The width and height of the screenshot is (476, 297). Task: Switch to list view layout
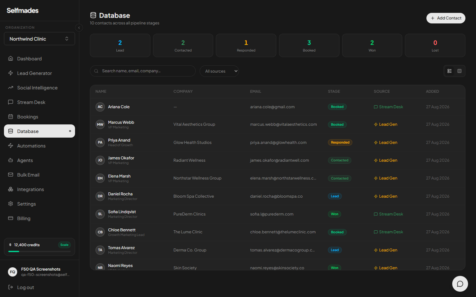coord(450,71)
